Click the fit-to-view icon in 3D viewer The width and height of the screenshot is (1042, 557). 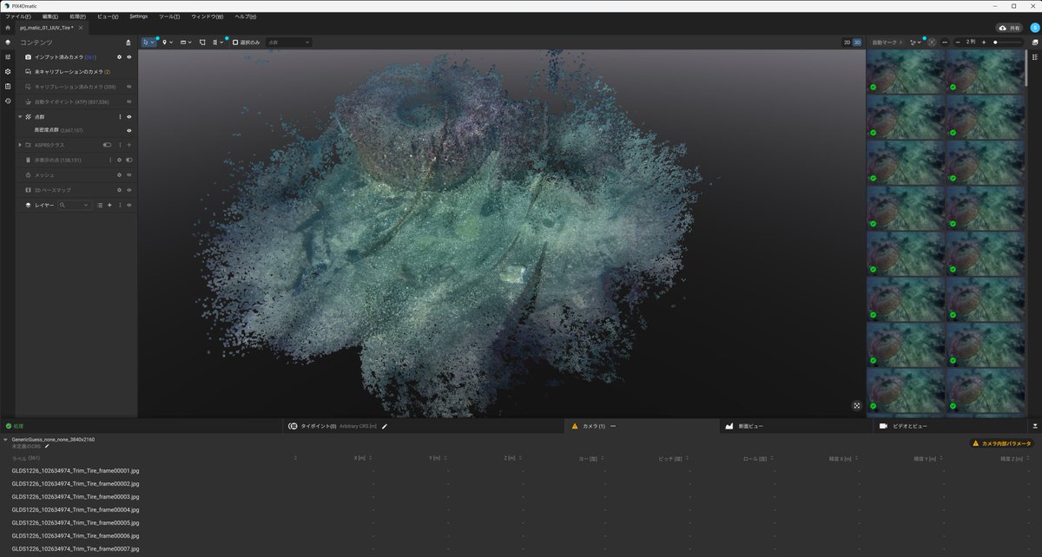(x=857, y=405)
